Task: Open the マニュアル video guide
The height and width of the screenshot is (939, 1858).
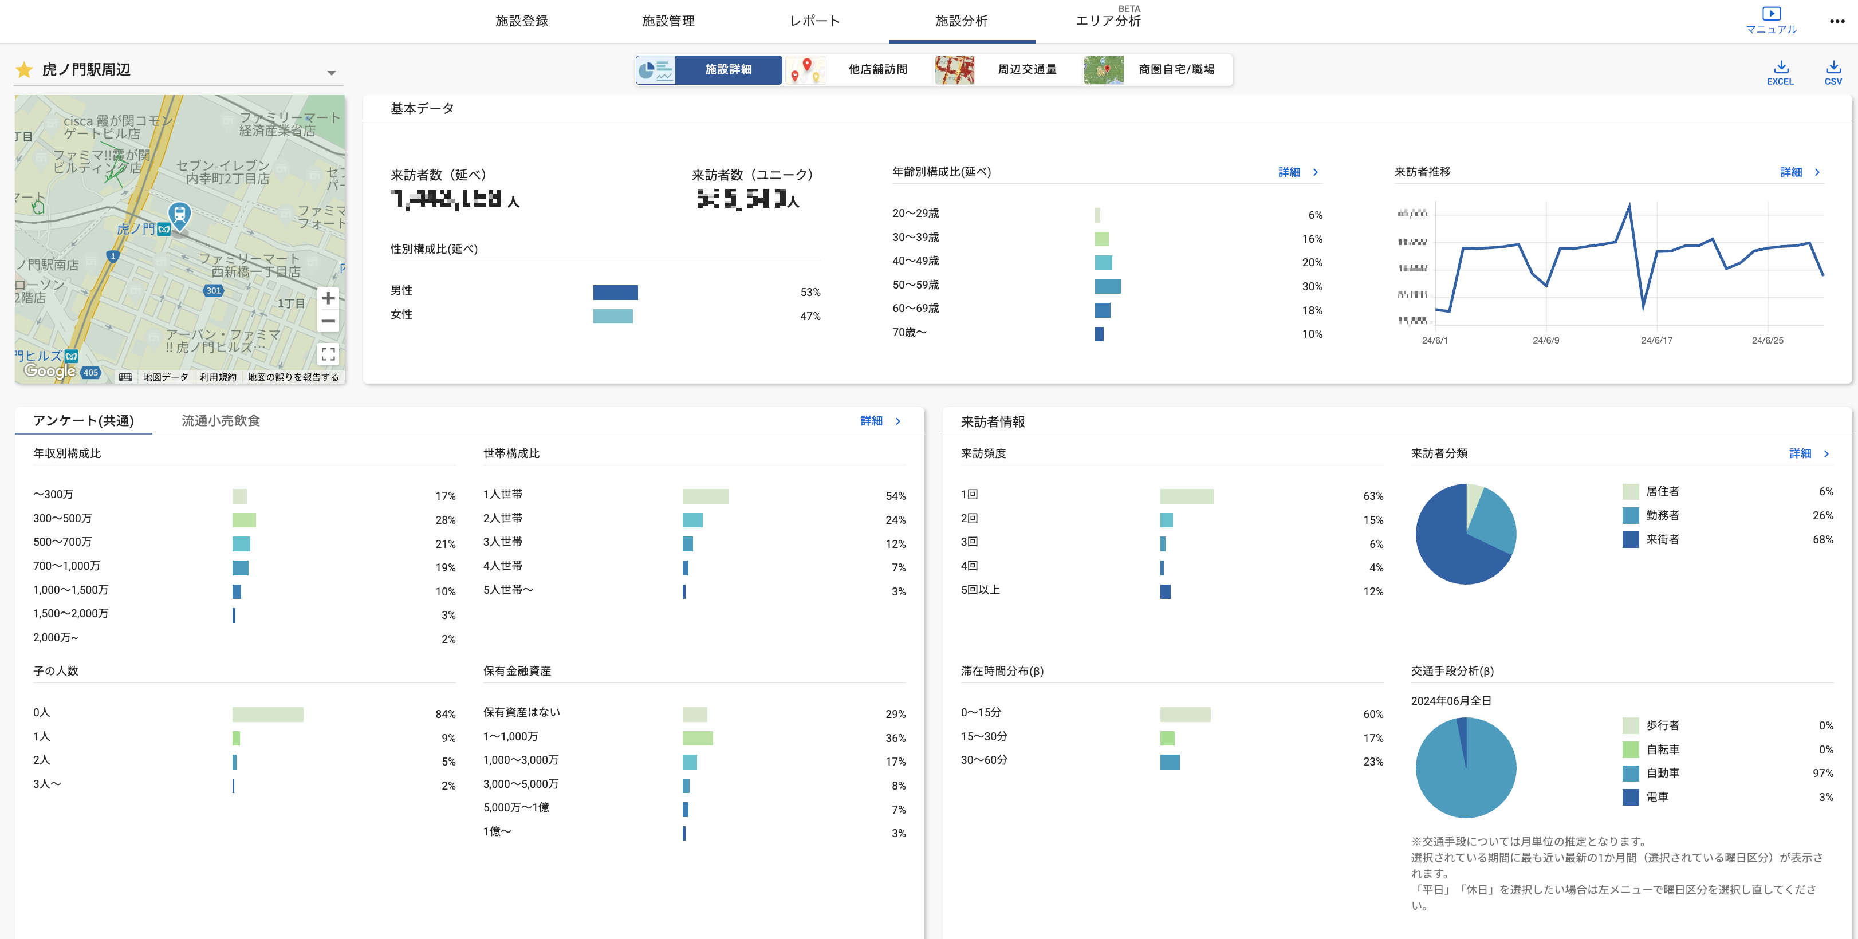Action: [x=1771, y=19]
